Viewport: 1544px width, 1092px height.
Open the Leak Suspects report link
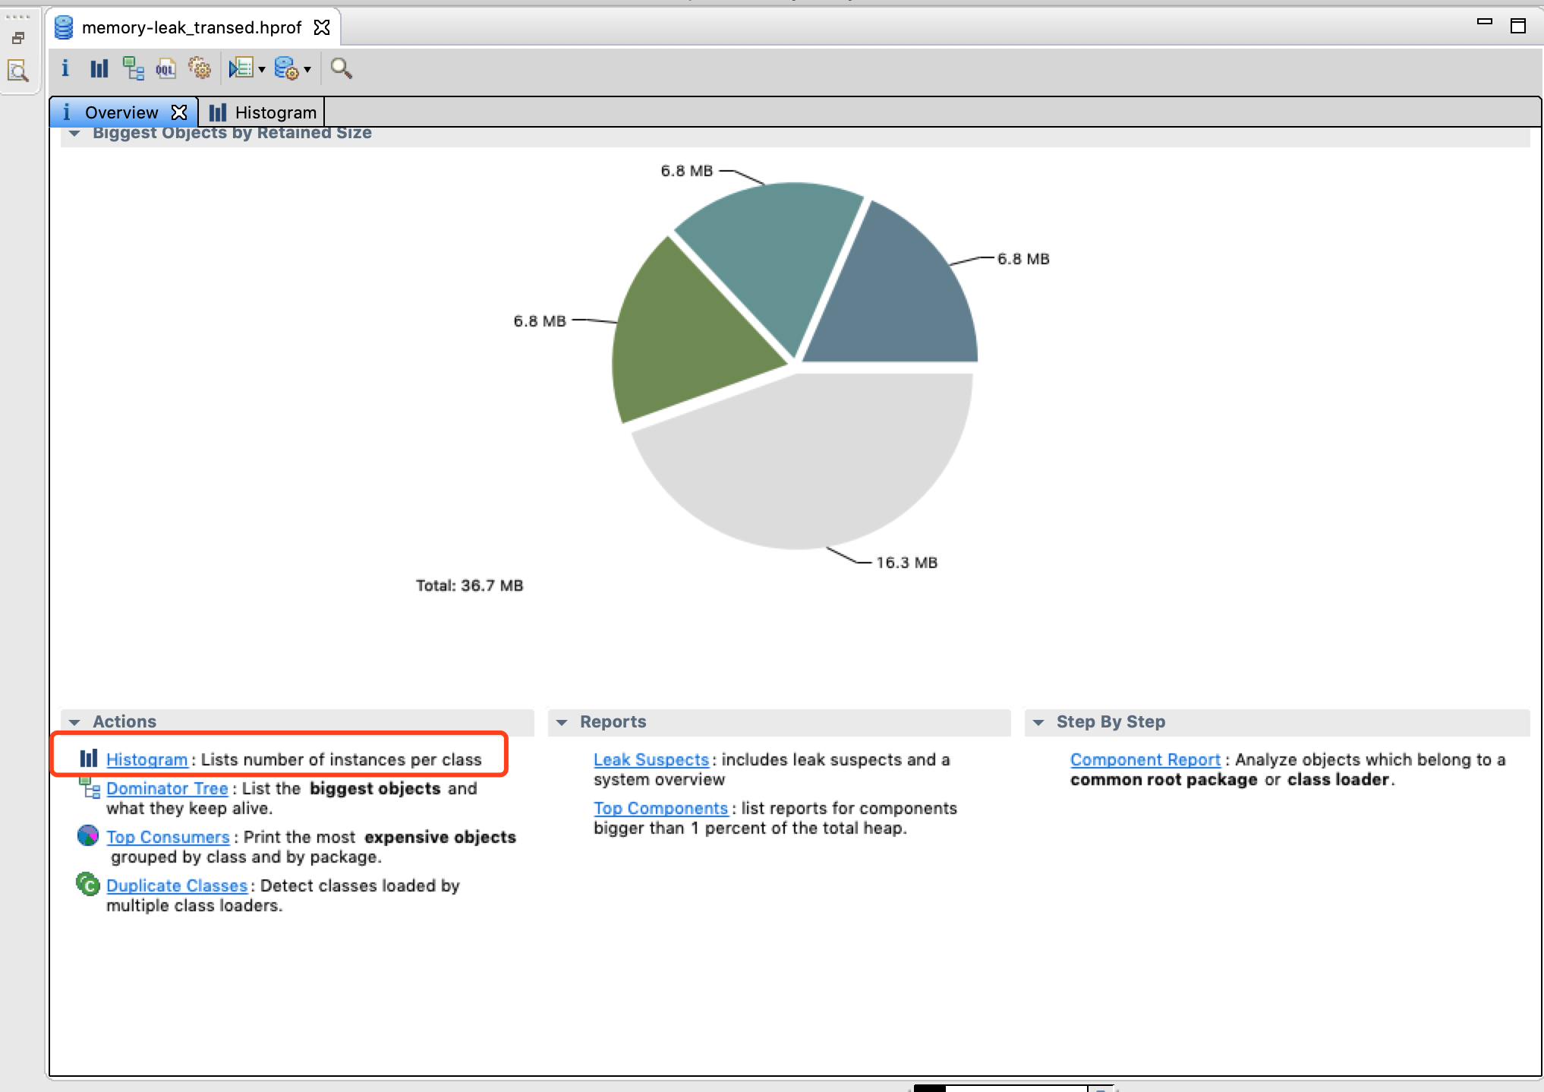coord(651,759)
